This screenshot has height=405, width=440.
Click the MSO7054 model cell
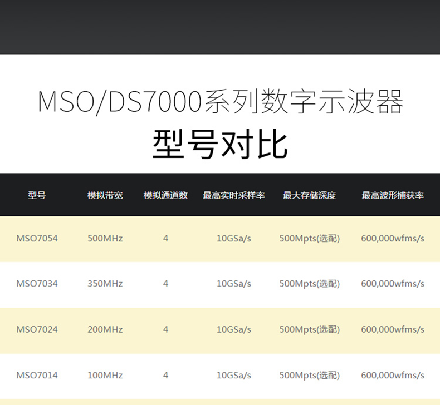tap(37, 238)
